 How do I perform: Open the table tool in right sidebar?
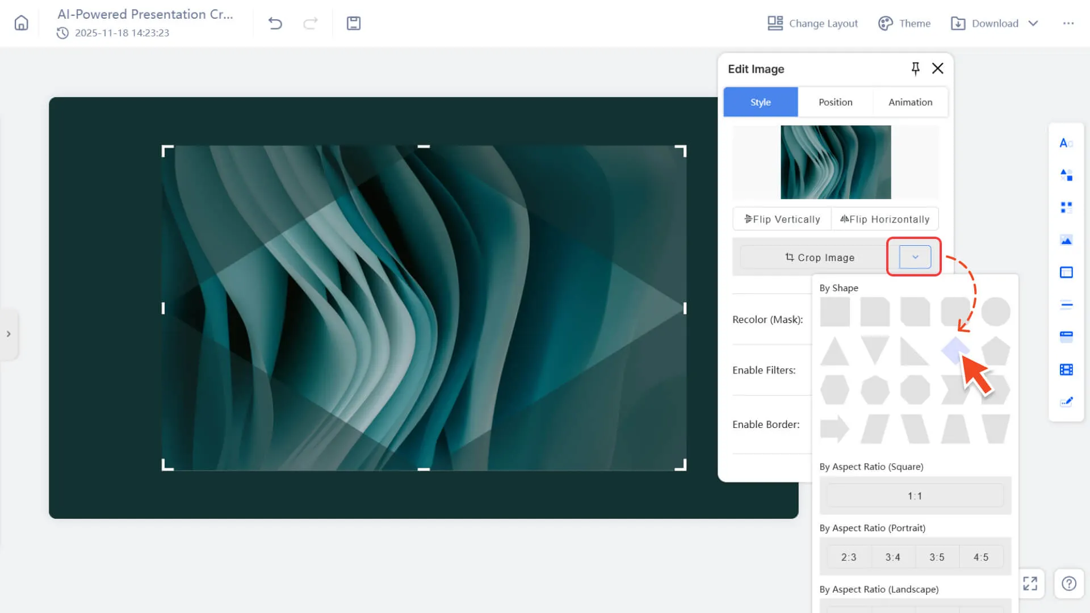[1066, 272]
